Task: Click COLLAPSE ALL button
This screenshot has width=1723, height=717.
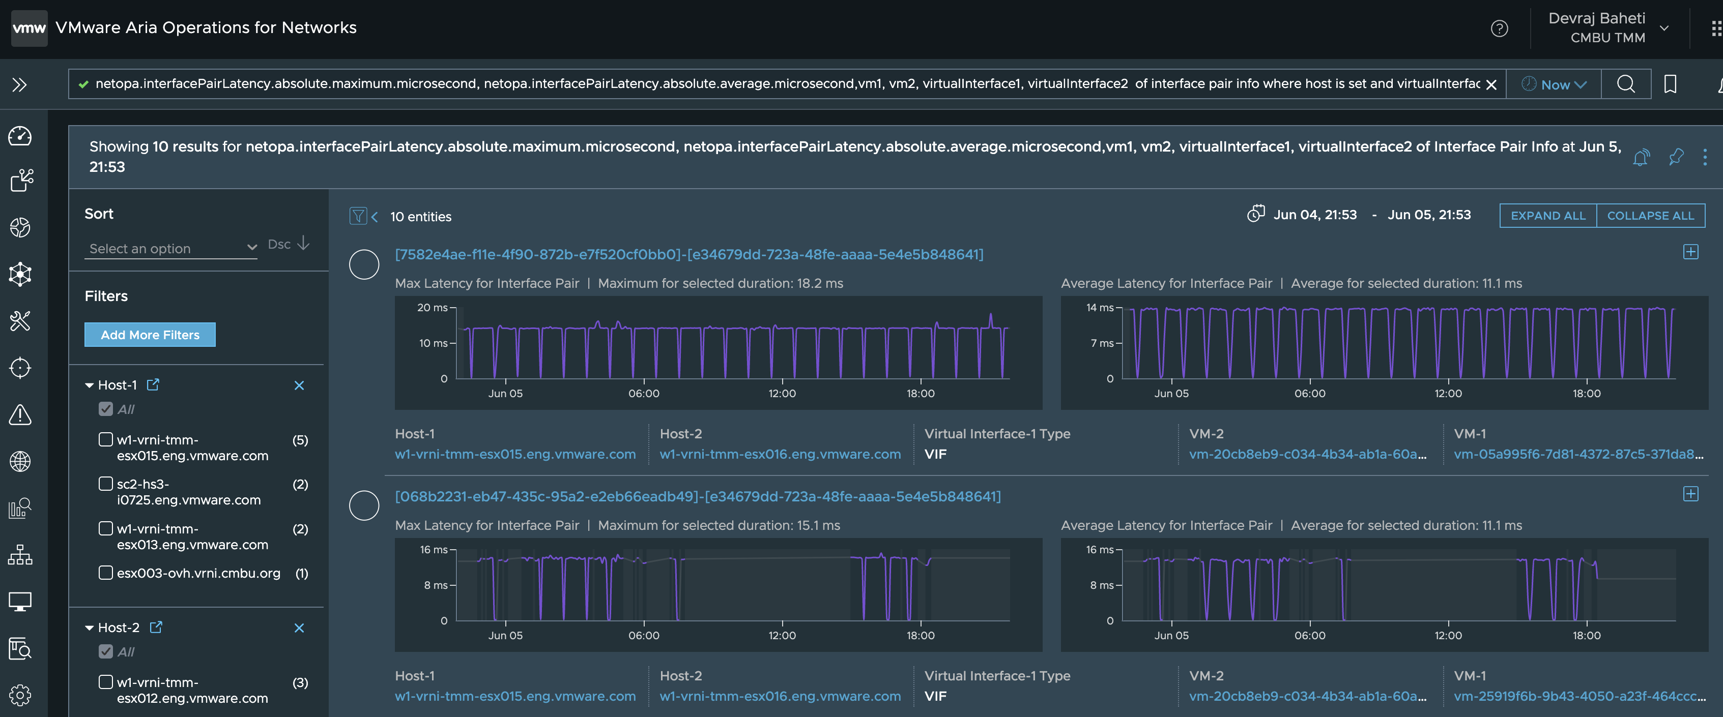Action: (x=1650, y=216)
